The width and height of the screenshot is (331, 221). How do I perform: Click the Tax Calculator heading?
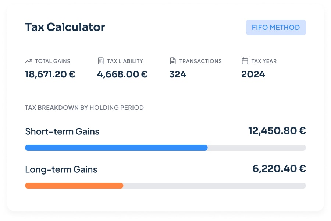(65, 27)
